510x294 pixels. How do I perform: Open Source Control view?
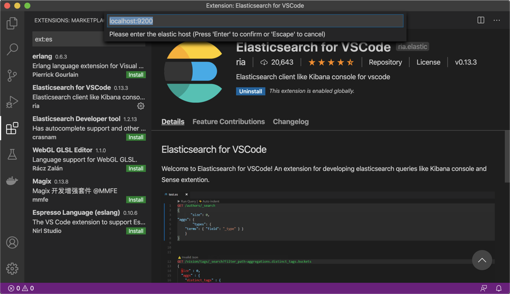coord(12,76)
